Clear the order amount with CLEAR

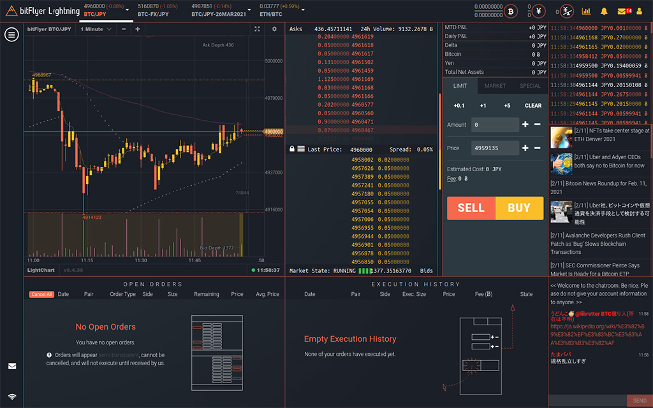click(533, 106)
